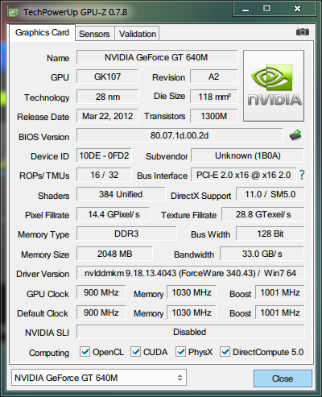Click the Name field NVIDIA GeForce GT 640M
The image size is (322, 397).
[157, 57]
